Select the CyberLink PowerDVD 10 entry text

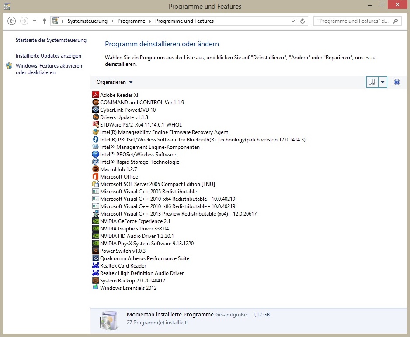click(128, 110)
